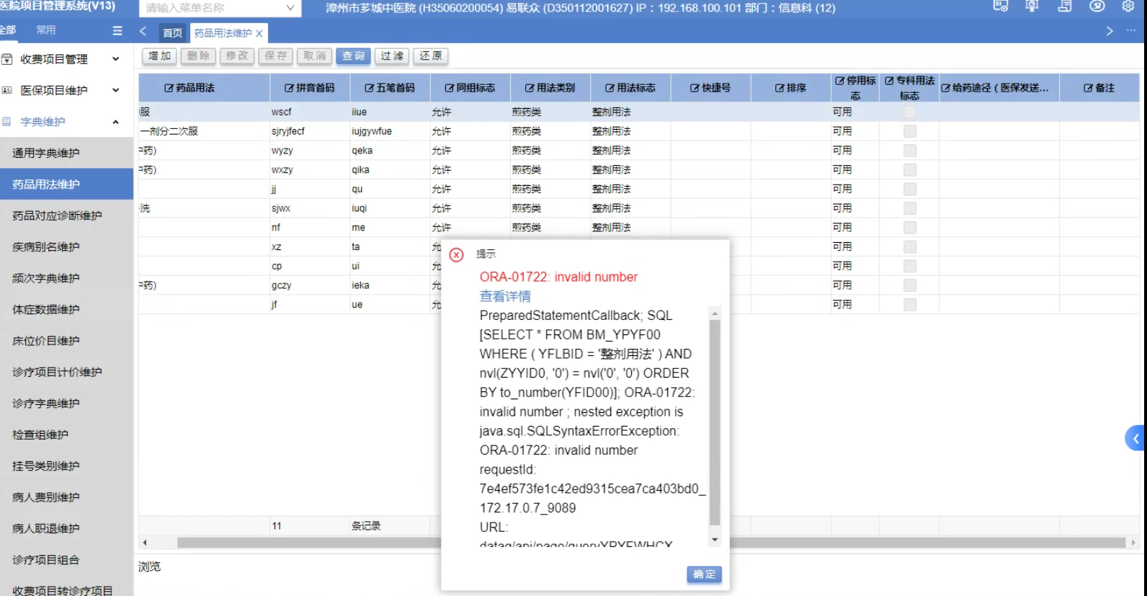Viewport: 1147px width, 596px height.
Task: Tick 专科用法标志 checkbox in the sjryjfecf row
Action: point(910,131)
